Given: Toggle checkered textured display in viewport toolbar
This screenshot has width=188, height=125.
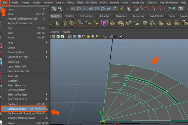Looking at the screenshot, I should [84, 37].
